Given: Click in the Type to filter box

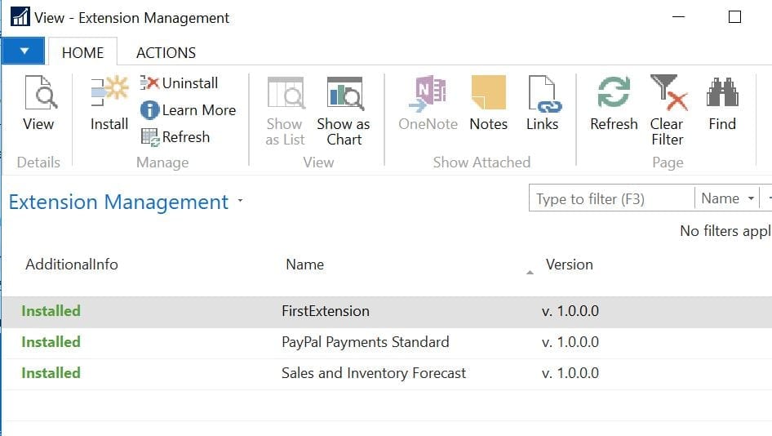Looking at the screenshot, I should pos(611,198).
